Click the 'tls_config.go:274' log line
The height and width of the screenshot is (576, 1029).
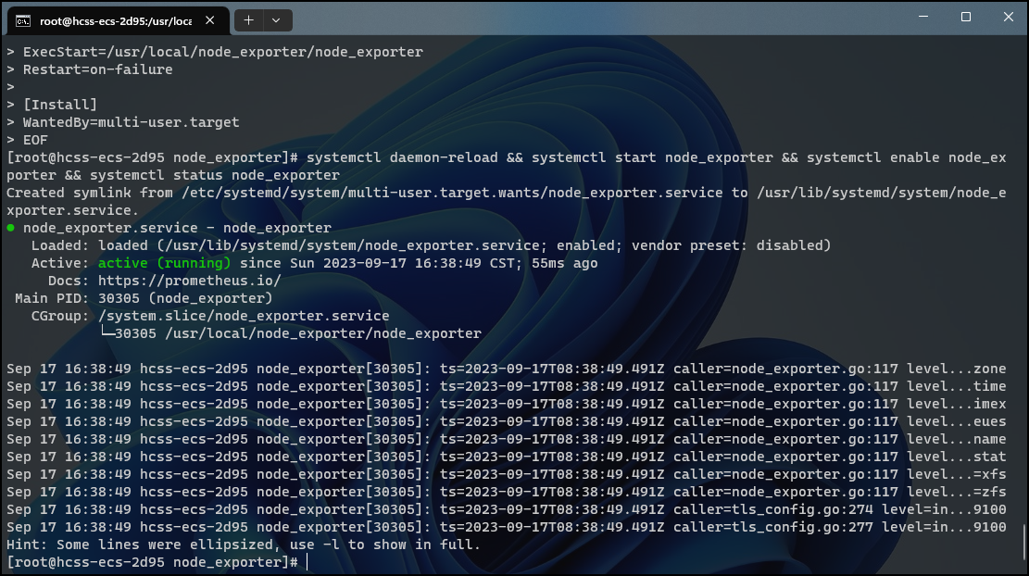click(506, 509)
